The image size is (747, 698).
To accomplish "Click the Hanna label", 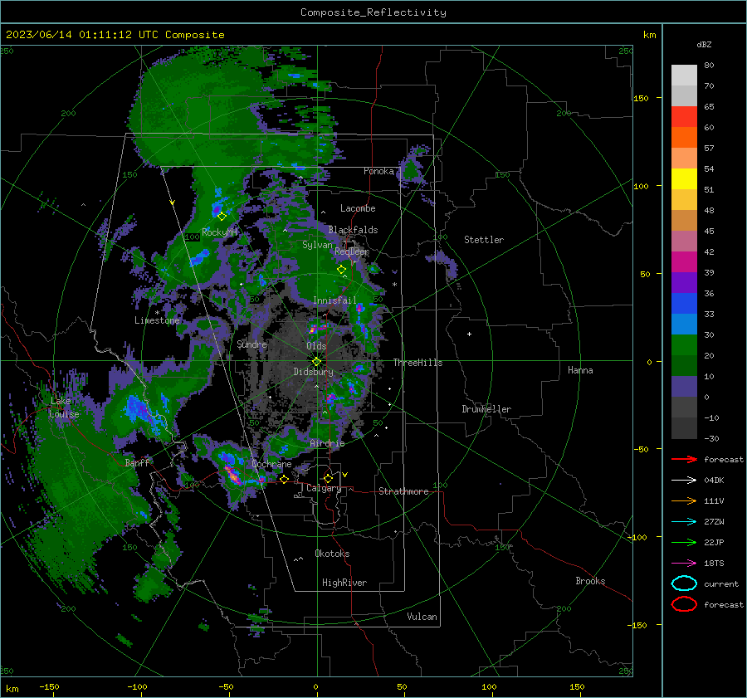I will point(580,370).
